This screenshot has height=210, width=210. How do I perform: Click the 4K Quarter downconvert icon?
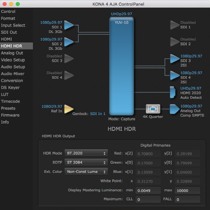[153, 109]
